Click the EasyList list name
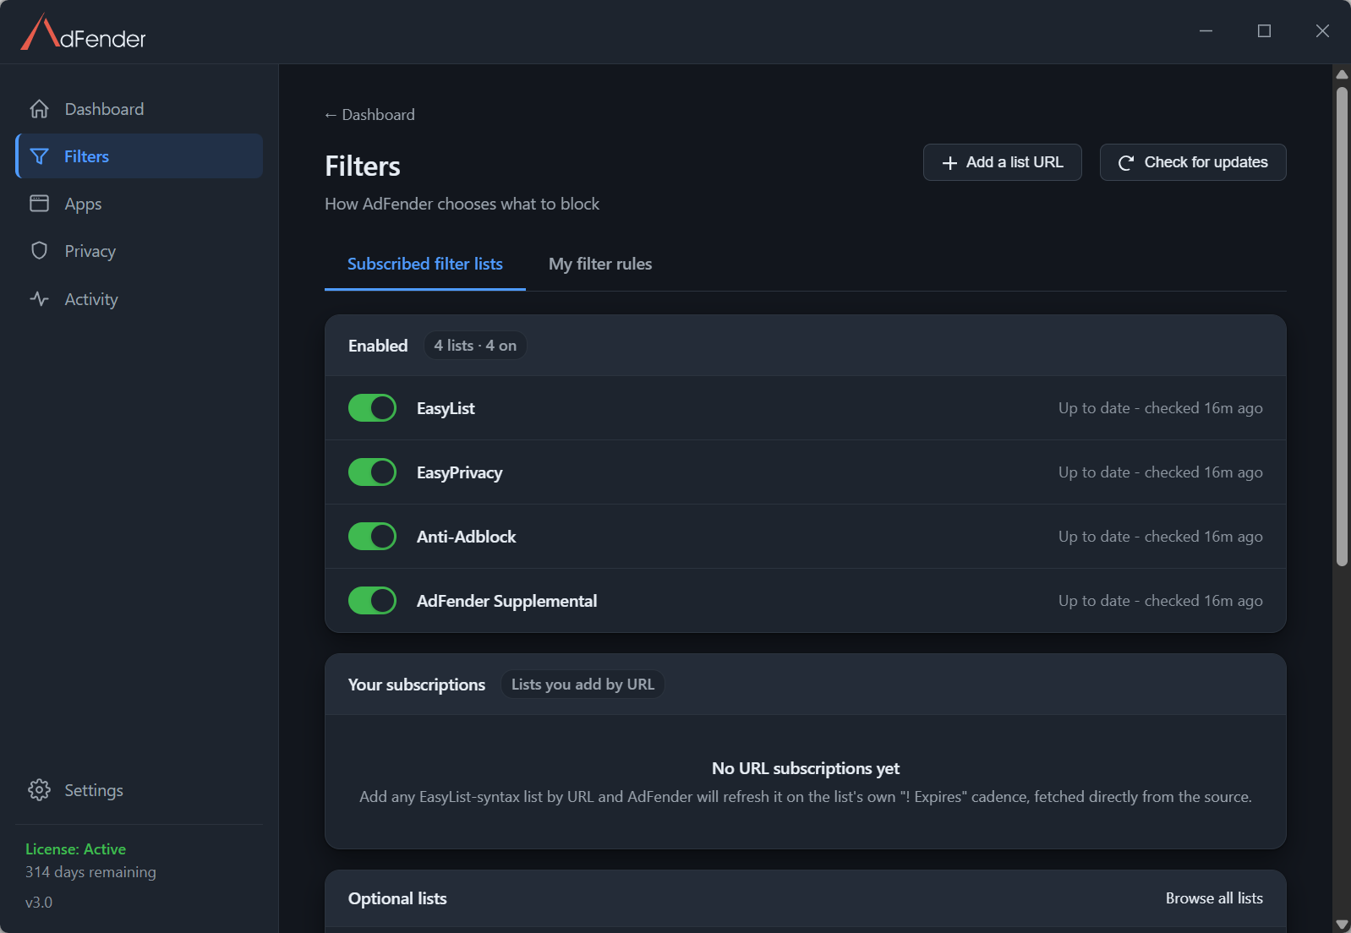Screen dimensions: 1351x933 446,408
